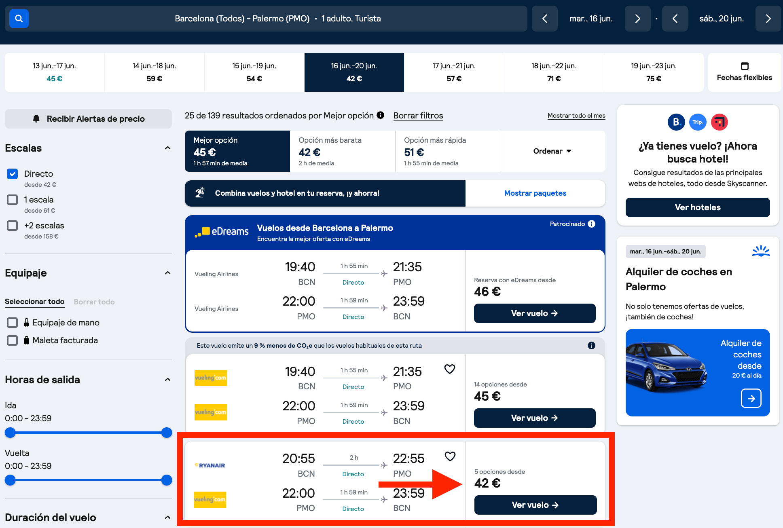Click Recibir Alertas de precio button
783x528 pixels.
pyautogui.click(x=88, y=119)
